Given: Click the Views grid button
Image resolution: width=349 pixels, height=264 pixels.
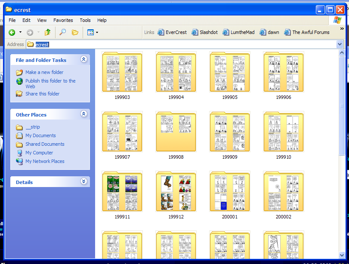Looking at the screenshot, I should pyautogui.click(x=90, y=33).
